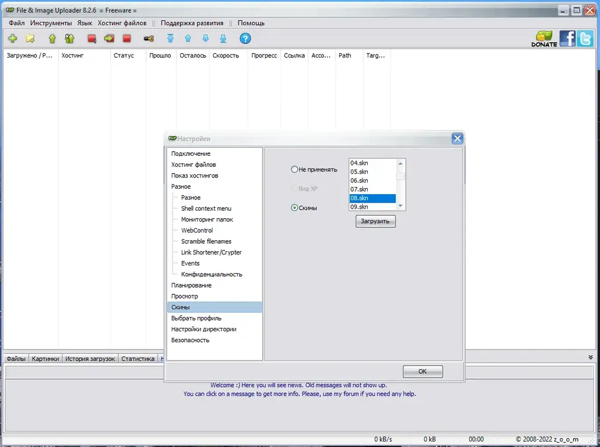
Task: Open the Twitter bird icon
Action: point(585,38)
